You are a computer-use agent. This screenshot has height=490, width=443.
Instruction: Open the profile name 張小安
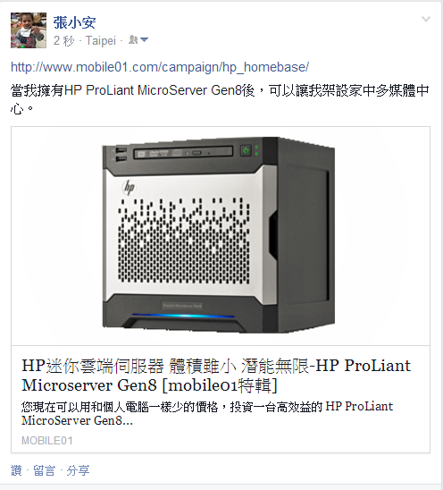(x=74, y=22)
